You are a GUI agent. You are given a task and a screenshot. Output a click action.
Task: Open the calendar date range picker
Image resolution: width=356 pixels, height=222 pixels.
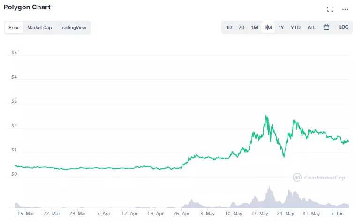coord(326,27)
